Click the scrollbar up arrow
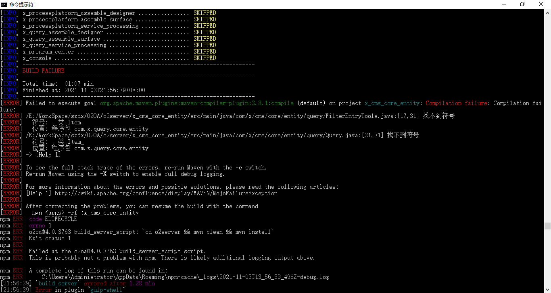Screen dimensions: 551x293 click(547, 13)
